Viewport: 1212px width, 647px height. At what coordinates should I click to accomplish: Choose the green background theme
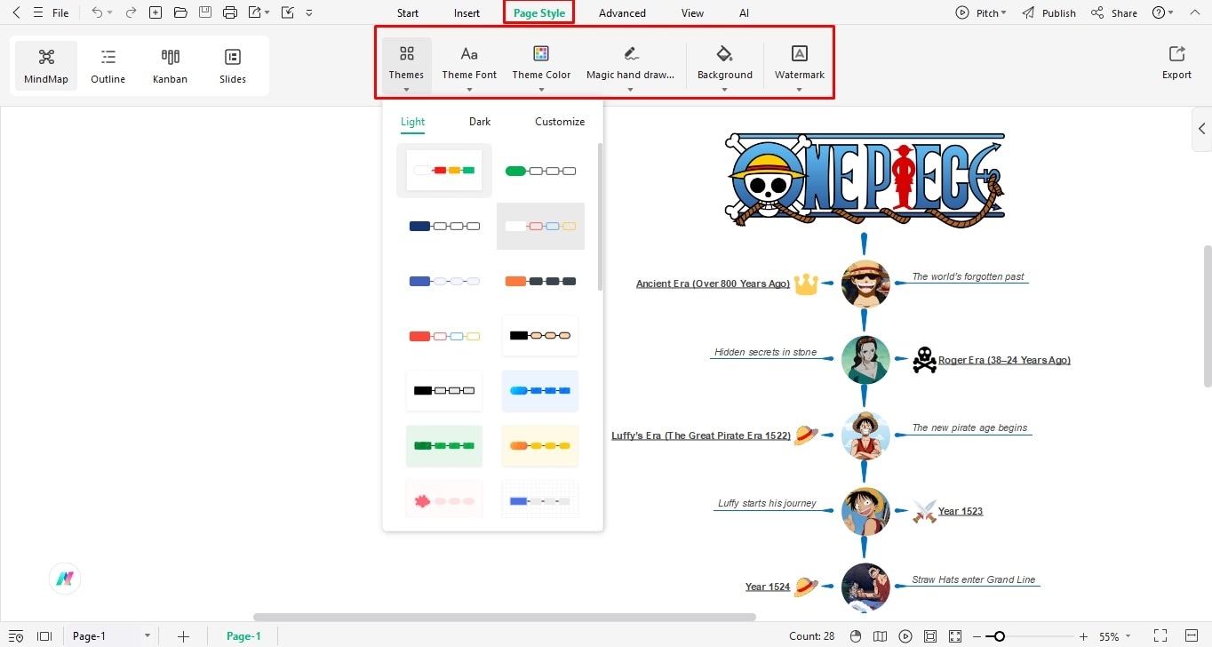click(x=444, y=445)
